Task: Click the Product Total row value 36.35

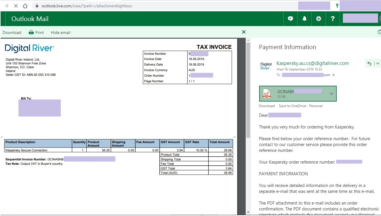Action: [228, 155]
